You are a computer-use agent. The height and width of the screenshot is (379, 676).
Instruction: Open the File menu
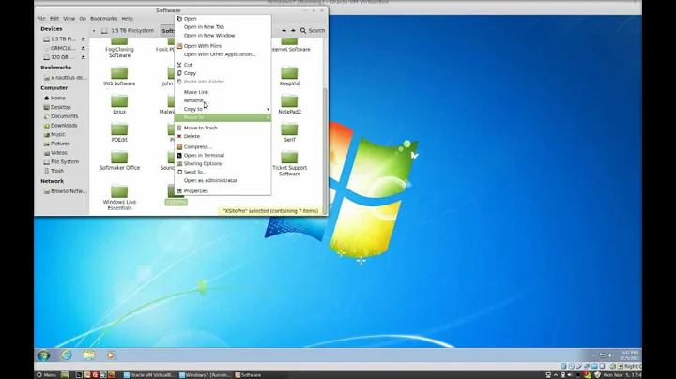pos(41,19)
